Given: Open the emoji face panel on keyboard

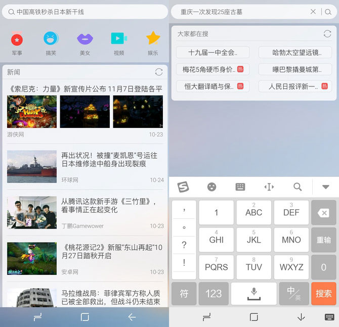Looking at the screenshot, I should [211, 187].
